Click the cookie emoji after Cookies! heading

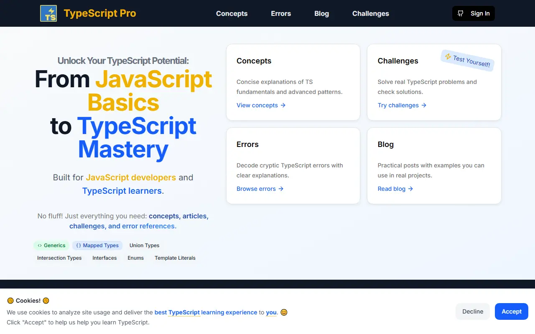[x=46, y=301]
